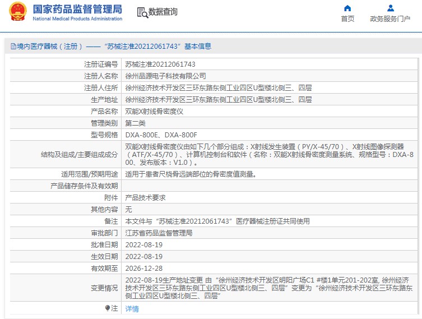Click the 生产地址 address value
422x319 pixels.
[218, 100]
